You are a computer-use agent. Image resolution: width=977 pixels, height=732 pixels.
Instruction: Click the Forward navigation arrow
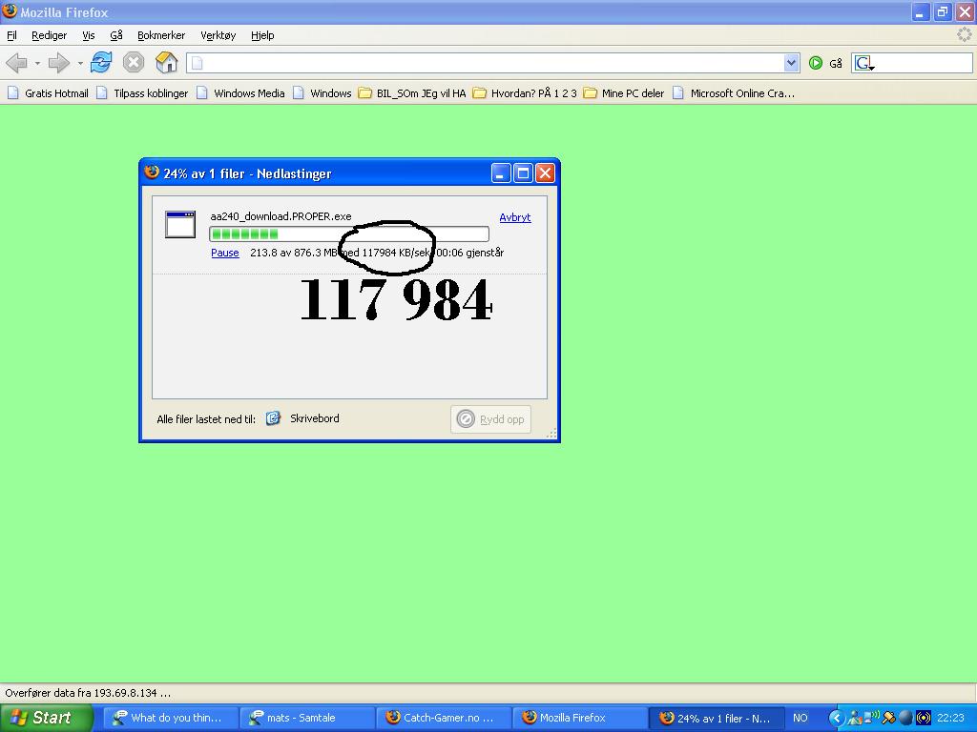pyautogui.click(x=59, y=63)
